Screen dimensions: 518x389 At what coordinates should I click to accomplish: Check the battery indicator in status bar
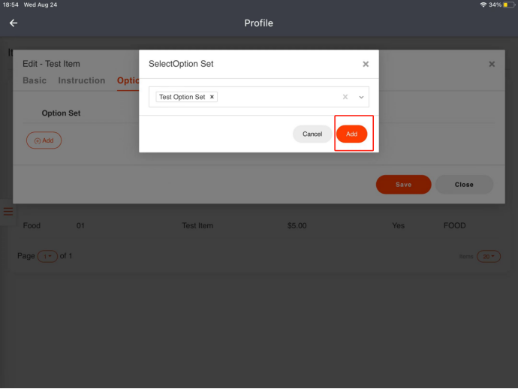pyautogui.click(x=509, y=5)
